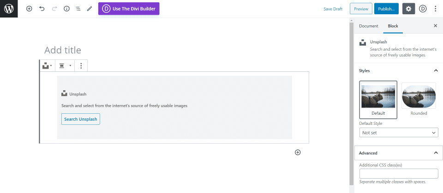443x193 pixels.
Task: Open the Divi circular icon in toolbar
Action: 423,9
